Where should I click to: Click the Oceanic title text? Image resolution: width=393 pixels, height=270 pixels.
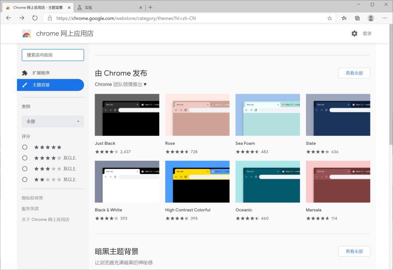click(x=244, y=210)
